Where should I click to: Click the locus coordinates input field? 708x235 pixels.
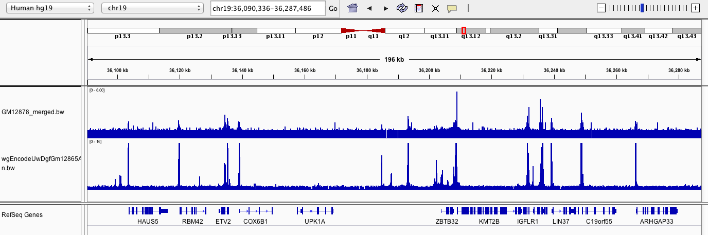click(268, 8)
